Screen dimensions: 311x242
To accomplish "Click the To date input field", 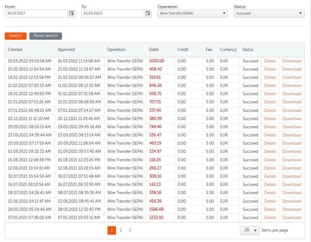I will pyautogui.click(x=113, y=14).
